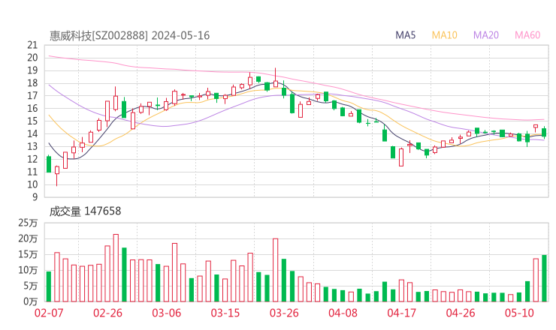Click the 05-10 date axis label
This screenshot has height=330, width=556.
point(519,313)
